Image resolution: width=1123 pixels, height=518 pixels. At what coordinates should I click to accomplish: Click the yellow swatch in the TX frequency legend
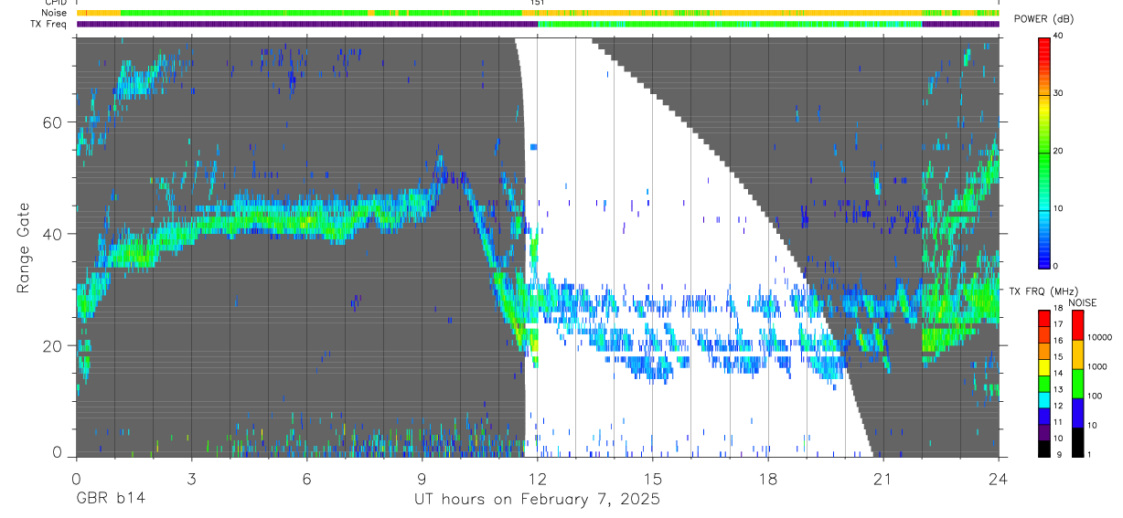point(1043,365)
